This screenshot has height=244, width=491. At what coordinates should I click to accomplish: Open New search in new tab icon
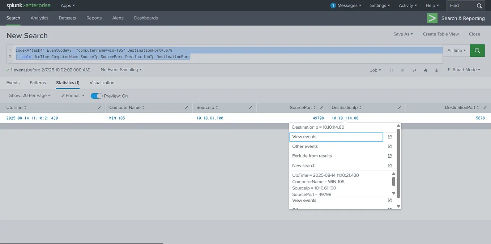(x=390, y=166)
